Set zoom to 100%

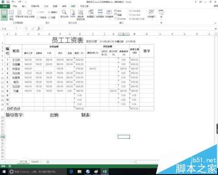click(72, 14)
